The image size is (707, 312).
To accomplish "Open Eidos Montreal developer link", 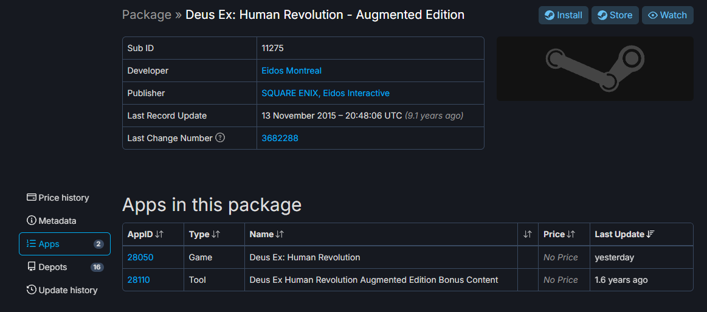I will pos(291,71).
